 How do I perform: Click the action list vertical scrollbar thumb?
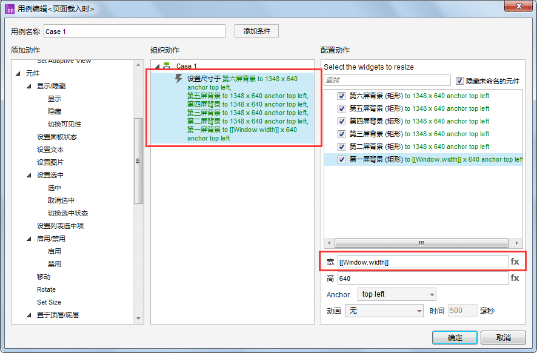(x=138, y=161)
